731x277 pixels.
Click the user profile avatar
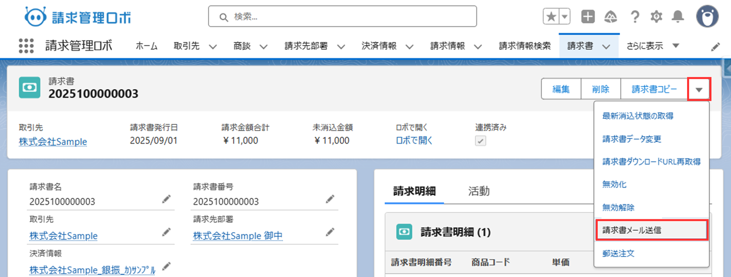pyautogui.click(x=707, y=17)
